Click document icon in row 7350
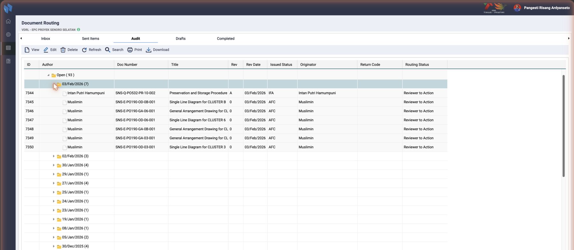Image resolution: width=574 pixels, height=250 pixels. 65,148
